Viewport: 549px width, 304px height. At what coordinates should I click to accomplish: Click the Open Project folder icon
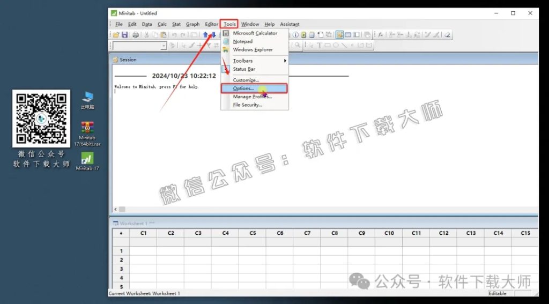tap(116, 35)
